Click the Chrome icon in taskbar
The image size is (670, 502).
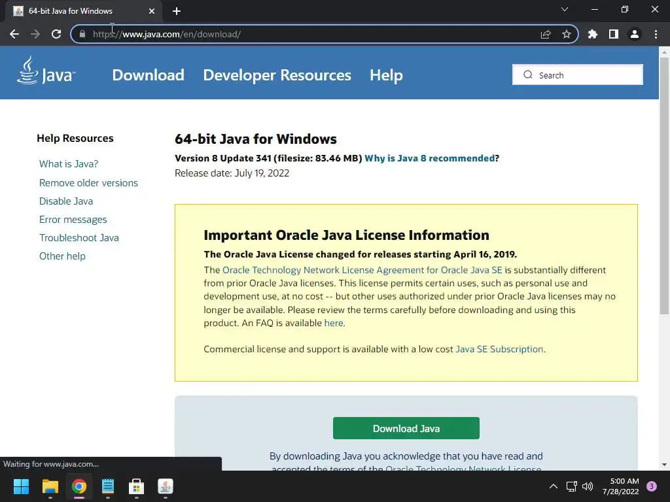coord(79,486)
